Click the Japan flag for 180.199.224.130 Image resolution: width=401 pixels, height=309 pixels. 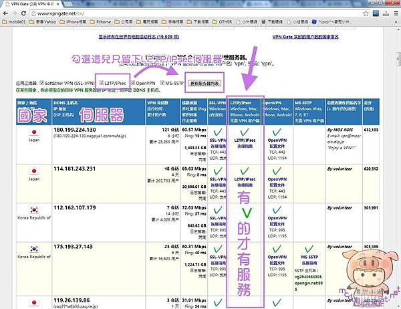click(x=34, y=132)
